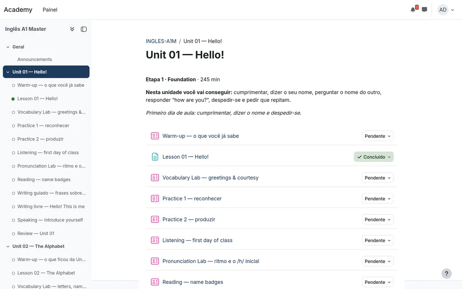
Task: Open the Painel menu item
Action: click(x=50, y=10)
